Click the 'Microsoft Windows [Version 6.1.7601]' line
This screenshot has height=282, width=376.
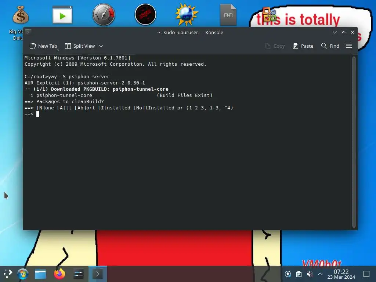77,58
